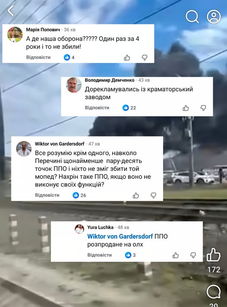Image resolution: width=227 pixels, height=307 pixels.
Task: View the blue 26 likes reaction on Wiktor's comment
Action: pos(79,195)
